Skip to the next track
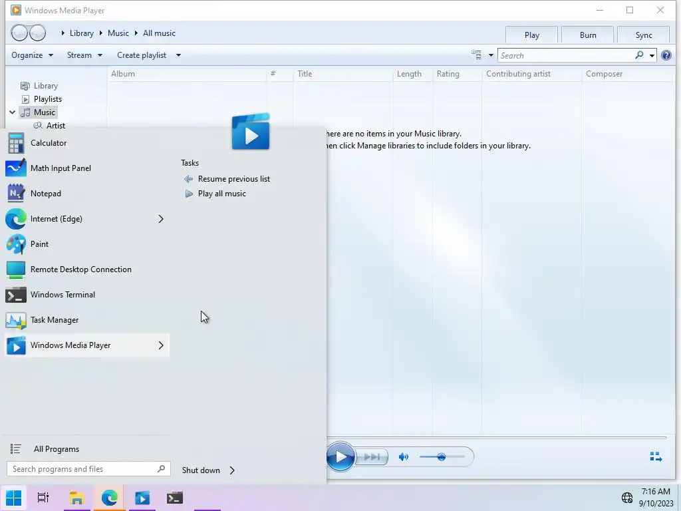The image size is (681, 511). (x=372, y=456)
